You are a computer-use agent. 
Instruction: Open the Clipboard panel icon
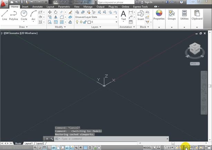pyautogui.click(x=197, y=15)
